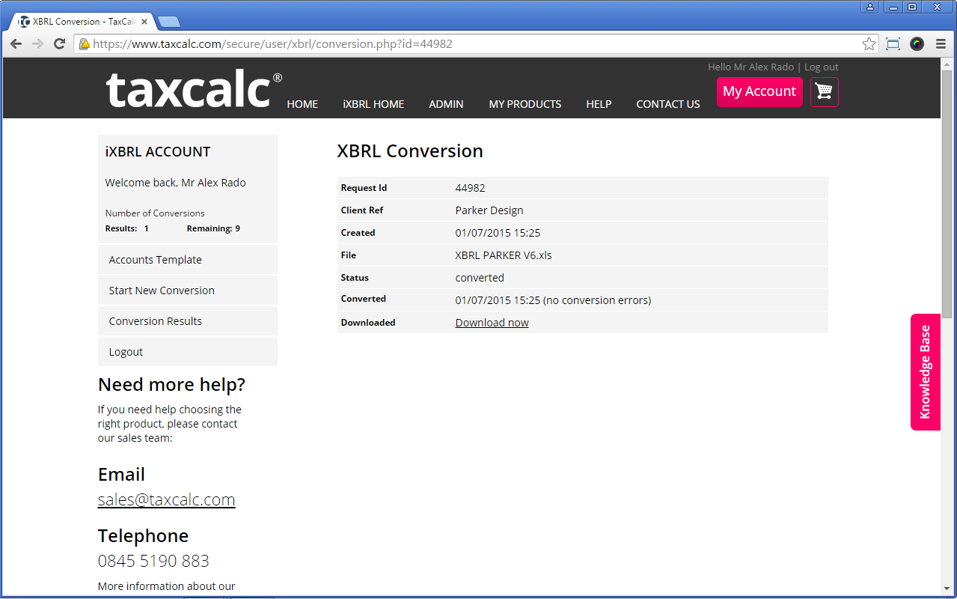Click the padlock security icon in address bar
957x599 pixels.
tap(85, 44)
